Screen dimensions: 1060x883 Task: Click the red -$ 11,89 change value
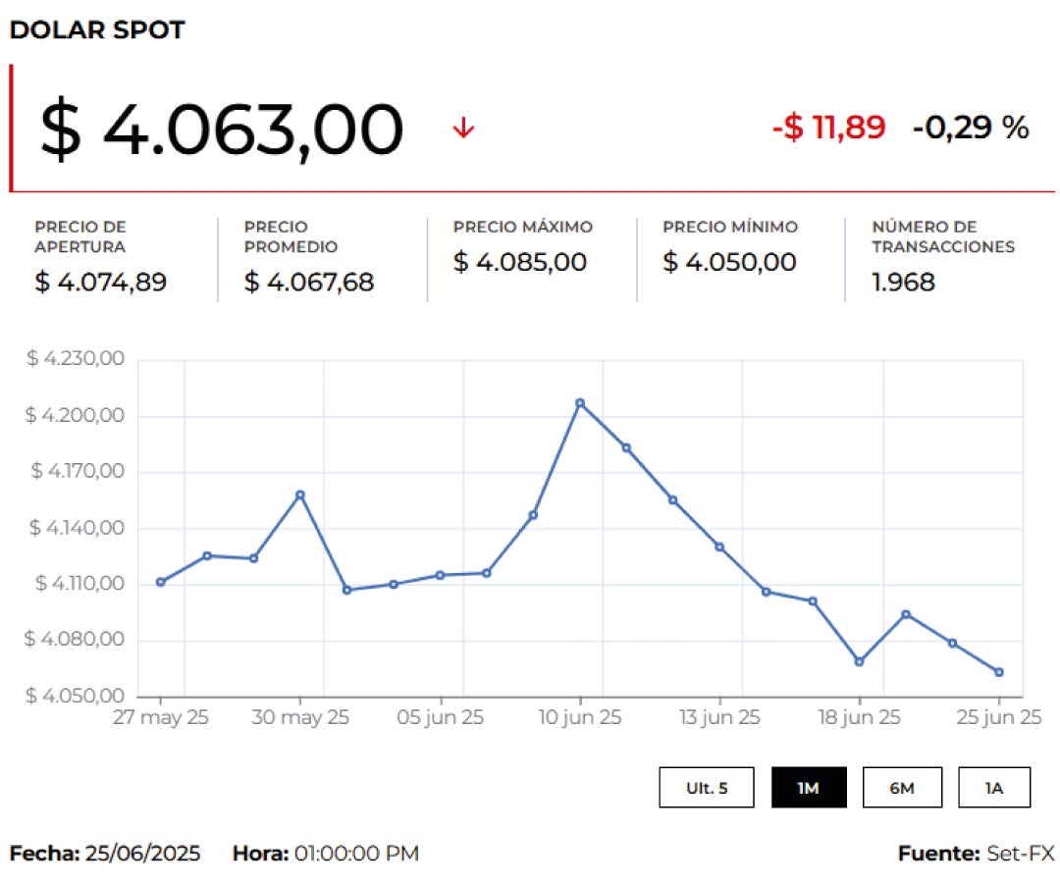[828, 128]
